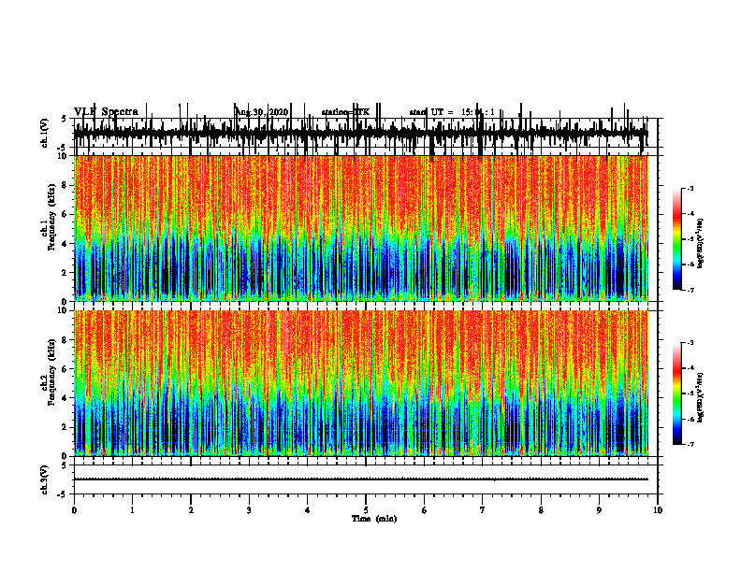
Task: Click the "start UT" time label
Action: pyautogui.click(x=452, y=112)
